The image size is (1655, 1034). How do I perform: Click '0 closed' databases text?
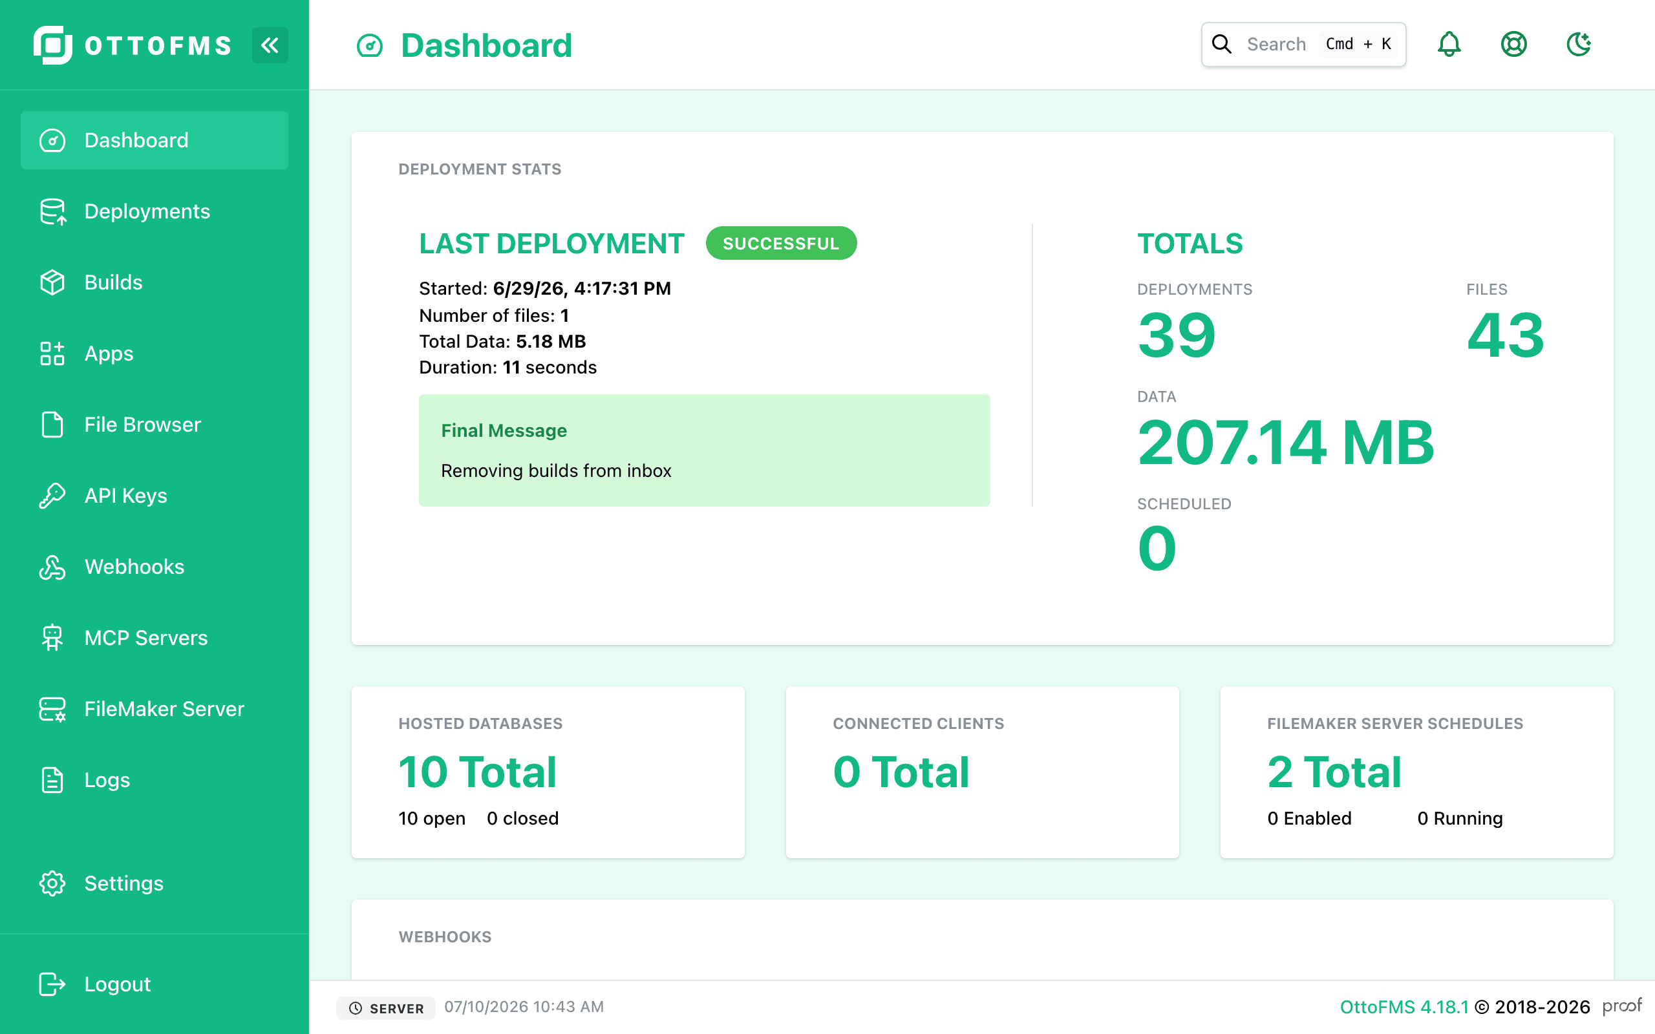522,819
